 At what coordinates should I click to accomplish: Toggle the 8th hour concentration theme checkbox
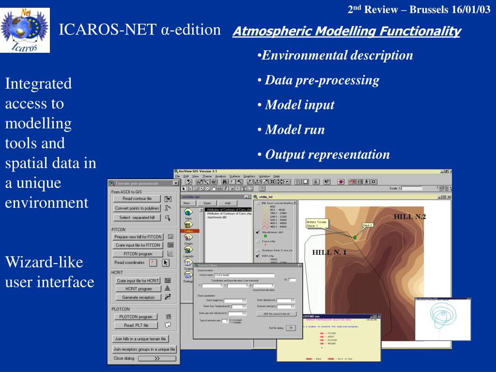point(258,203)
